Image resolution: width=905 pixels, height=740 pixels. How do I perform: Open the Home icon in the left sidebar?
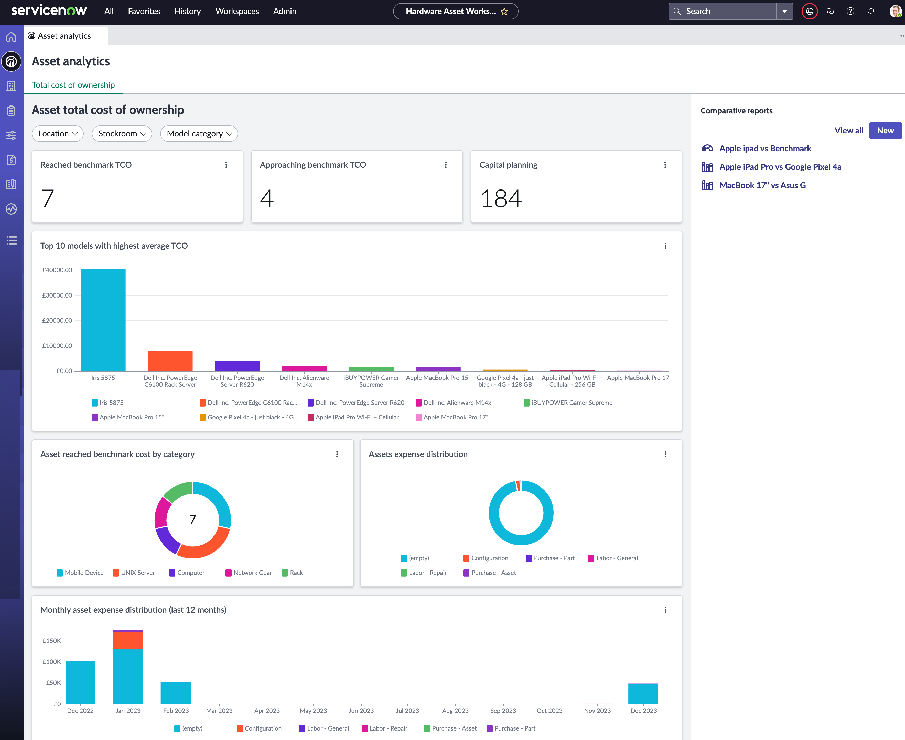(x=12, y=37)
